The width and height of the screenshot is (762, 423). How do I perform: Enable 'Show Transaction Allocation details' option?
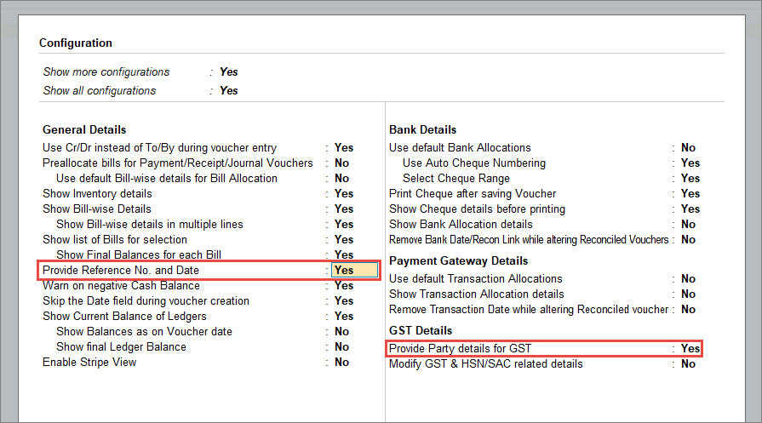(x=688, y=294)
